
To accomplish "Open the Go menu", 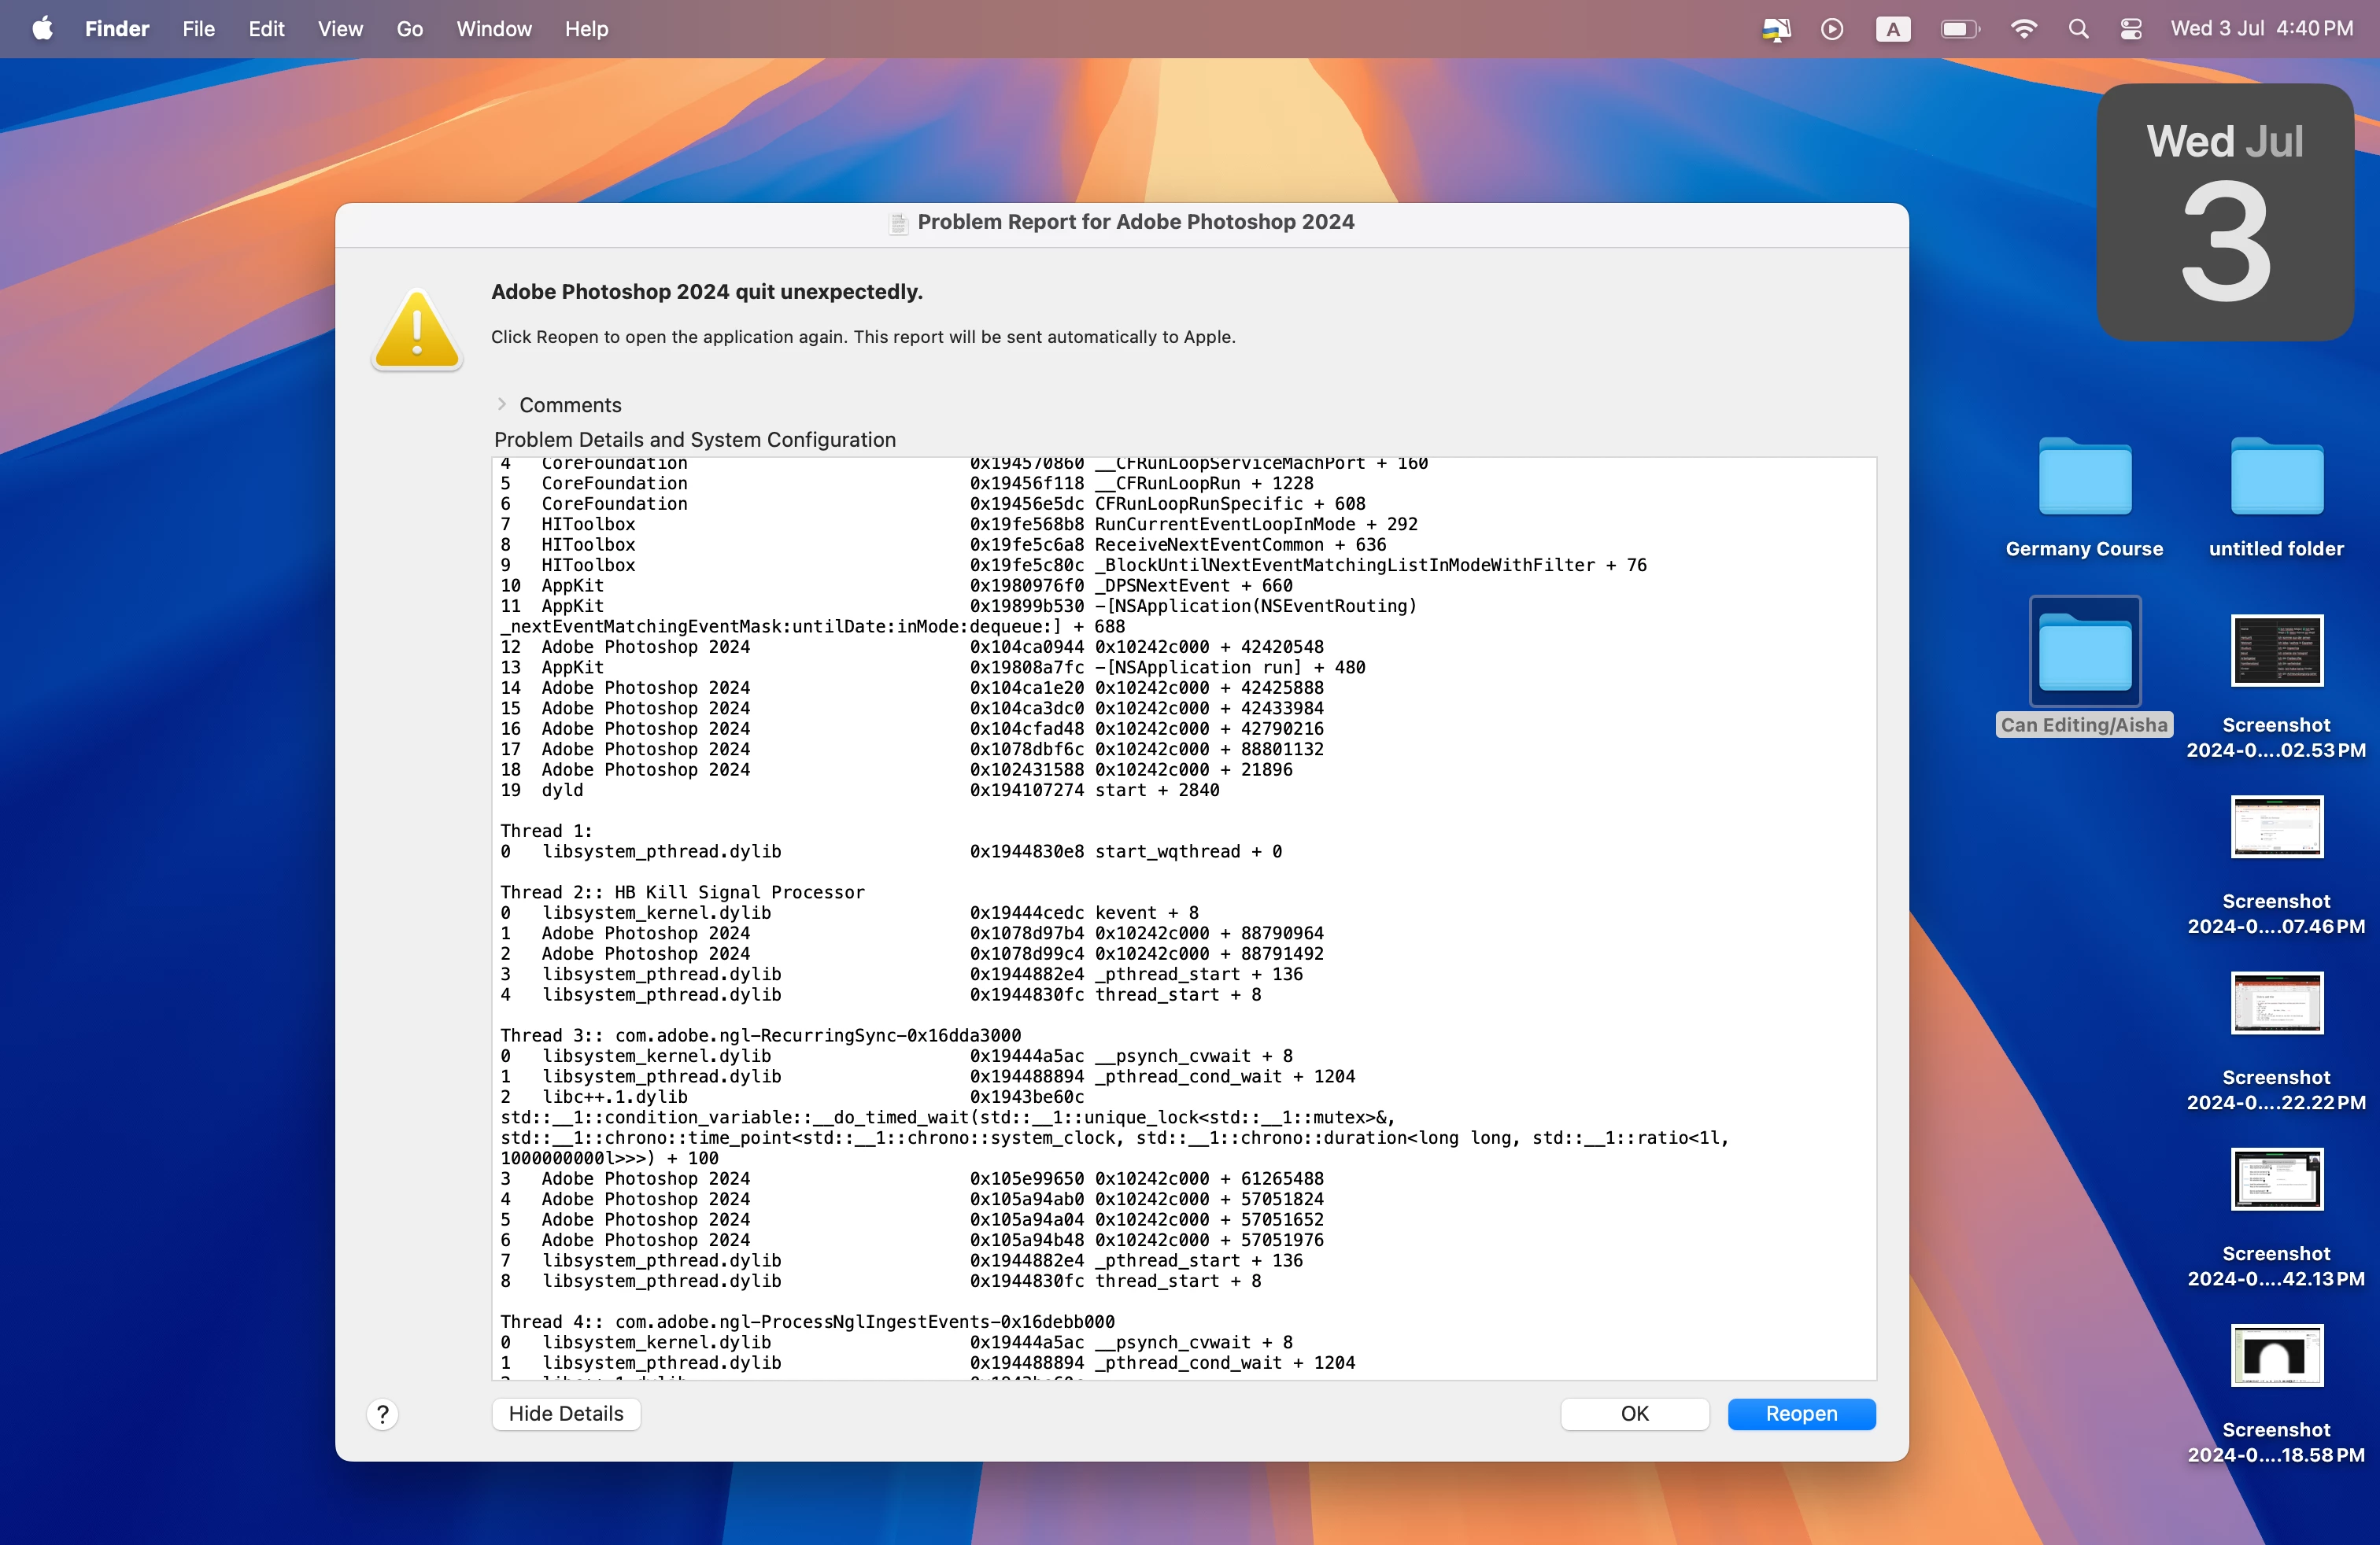I will (x=409, y=28).
